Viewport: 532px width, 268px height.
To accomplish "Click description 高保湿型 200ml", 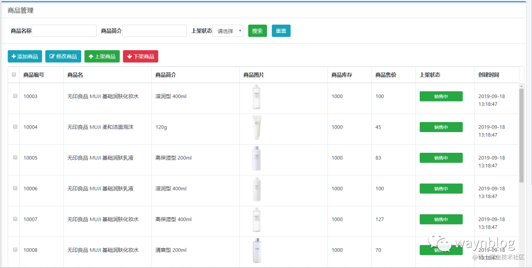I will (x=173, y=158).
